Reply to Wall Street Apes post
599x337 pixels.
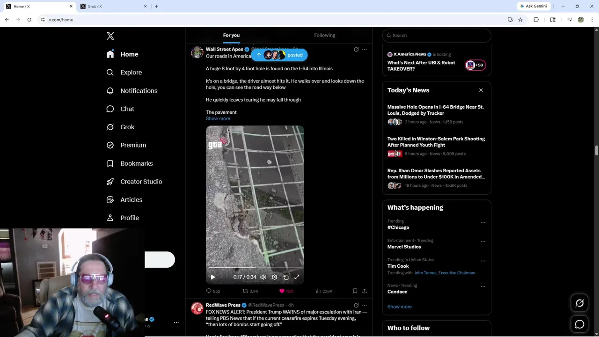click(x=213, y=291)
